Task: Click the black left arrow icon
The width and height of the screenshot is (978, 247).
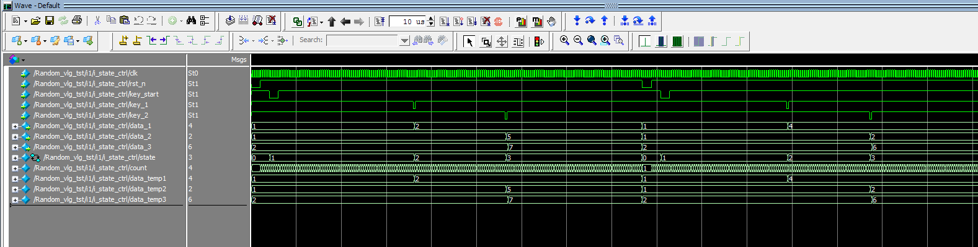Action: point(345,22)
